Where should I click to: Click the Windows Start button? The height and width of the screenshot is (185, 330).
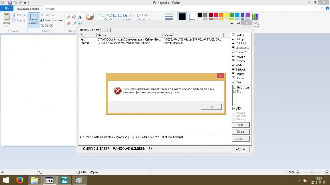6,180
